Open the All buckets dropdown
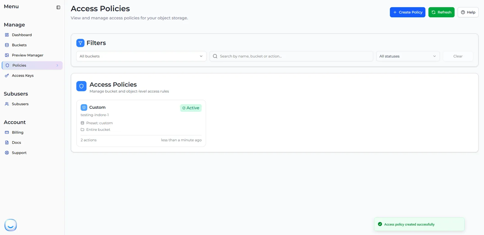484x235 pixels. click(x=141, y=56)
